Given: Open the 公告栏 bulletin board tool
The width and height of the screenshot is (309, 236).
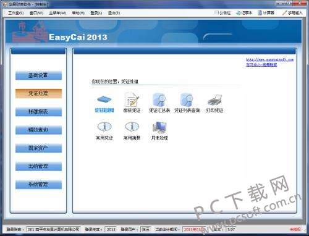Looking at the screenshot, I should click(222, 13).
